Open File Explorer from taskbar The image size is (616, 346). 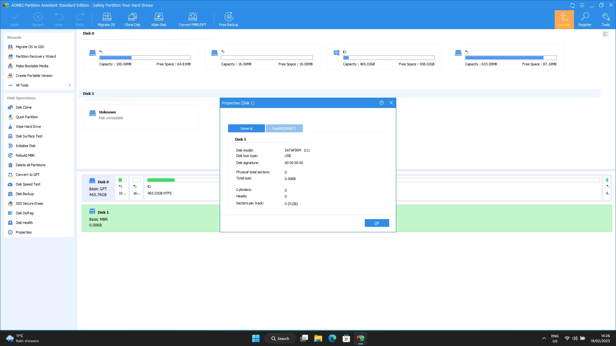point(318,338)
